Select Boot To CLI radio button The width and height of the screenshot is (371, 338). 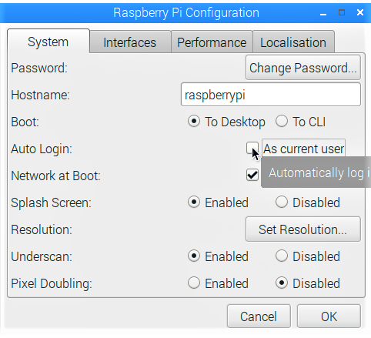[282, 122]
